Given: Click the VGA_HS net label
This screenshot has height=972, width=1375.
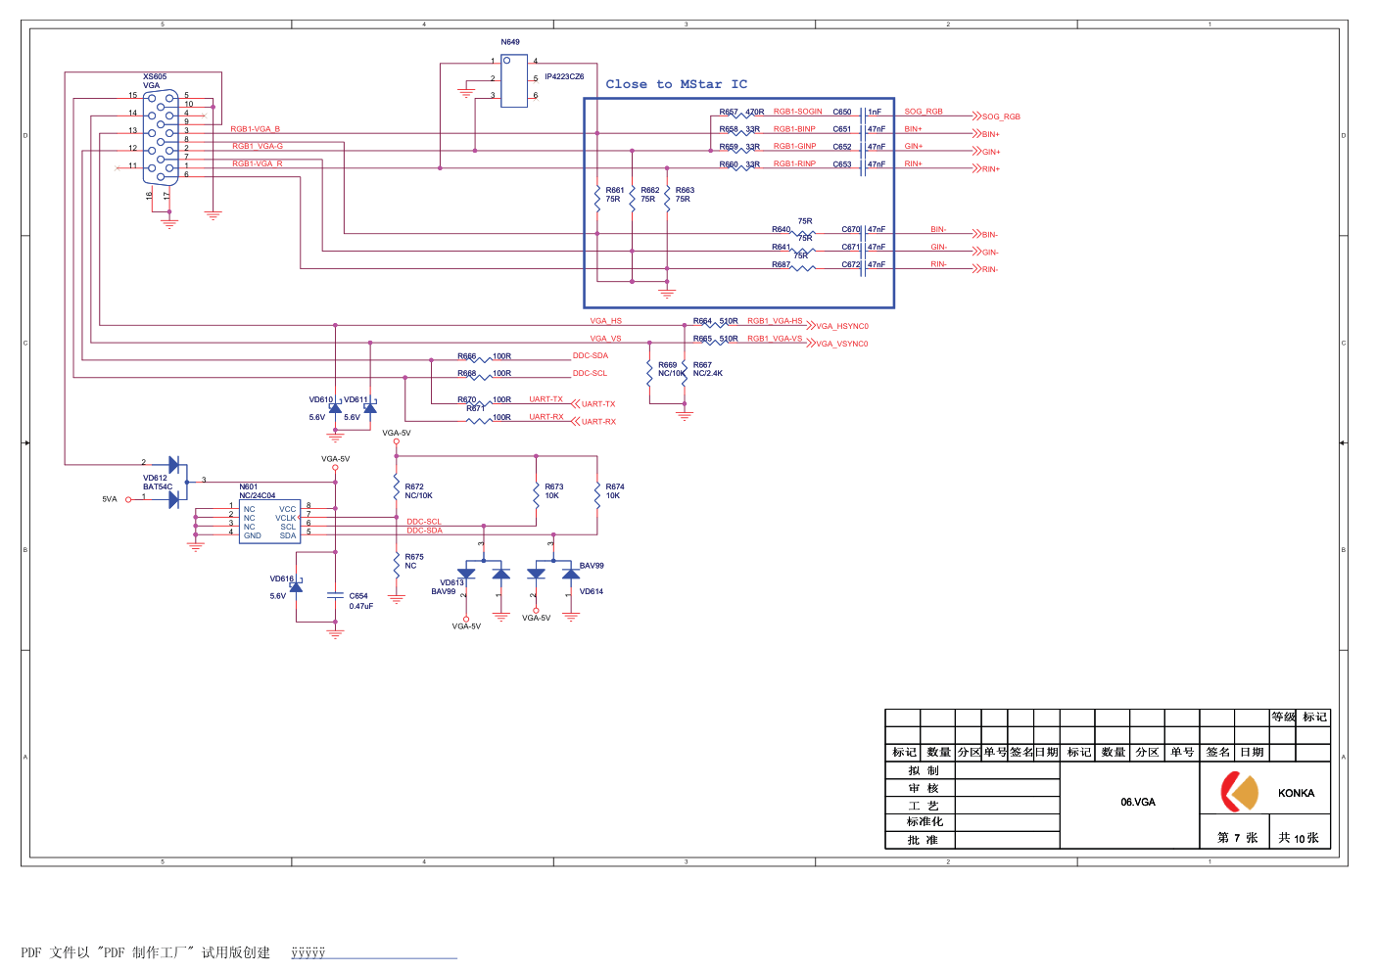Looking at the screenshot, I should [605, 321].
